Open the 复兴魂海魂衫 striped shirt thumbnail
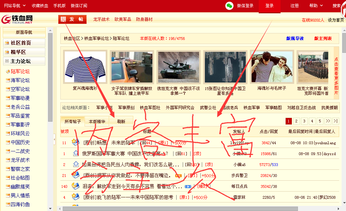The image size is (346, 211). [x=85, y=67]
